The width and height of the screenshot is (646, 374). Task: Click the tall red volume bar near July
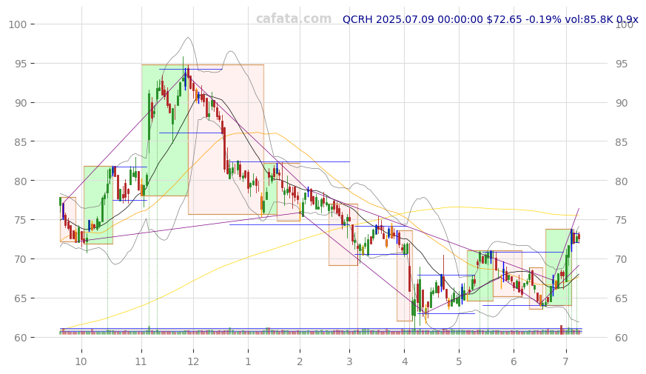pos(561,330)
